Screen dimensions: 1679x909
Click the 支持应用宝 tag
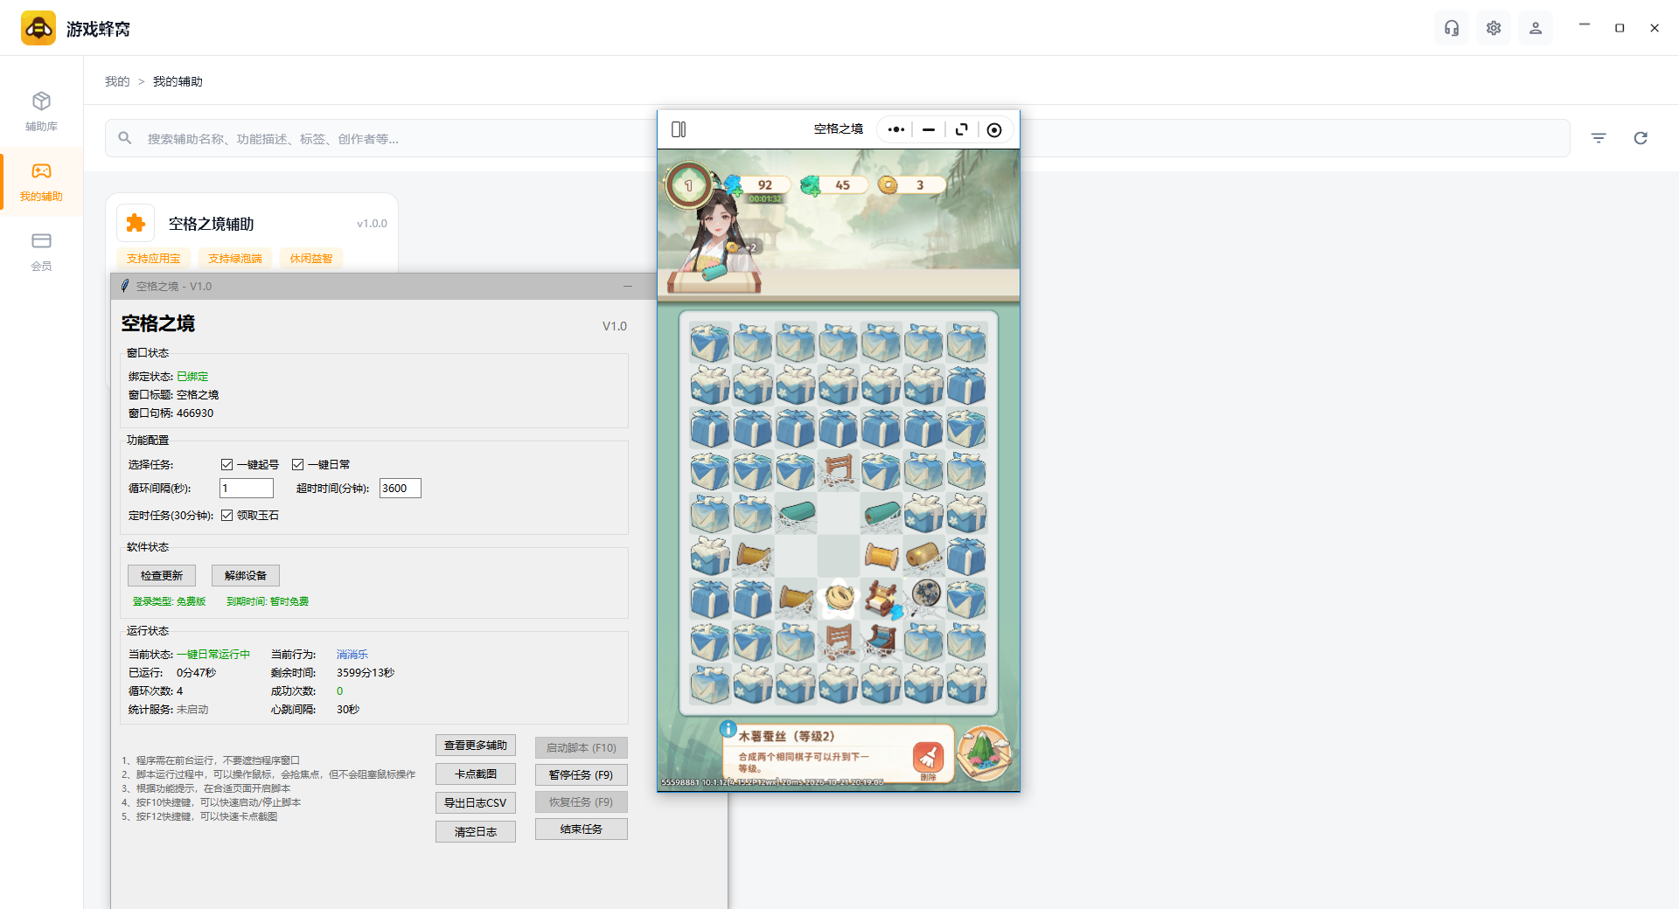tap(153, 258)
